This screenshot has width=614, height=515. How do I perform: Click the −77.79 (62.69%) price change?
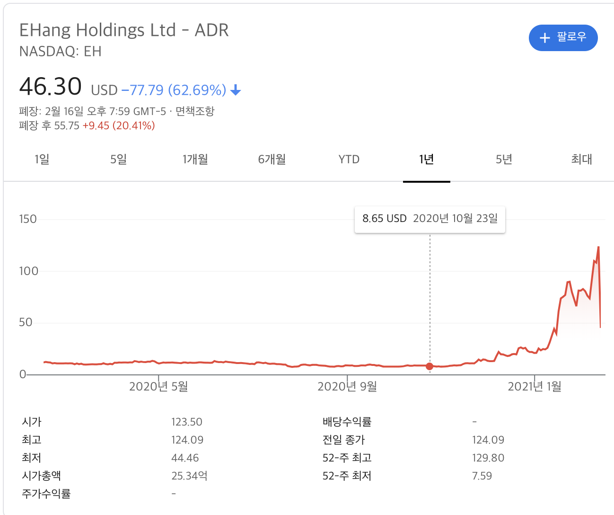coord(174,90)
